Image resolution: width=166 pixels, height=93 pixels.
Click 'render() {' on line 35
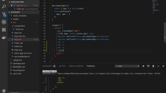58,25
